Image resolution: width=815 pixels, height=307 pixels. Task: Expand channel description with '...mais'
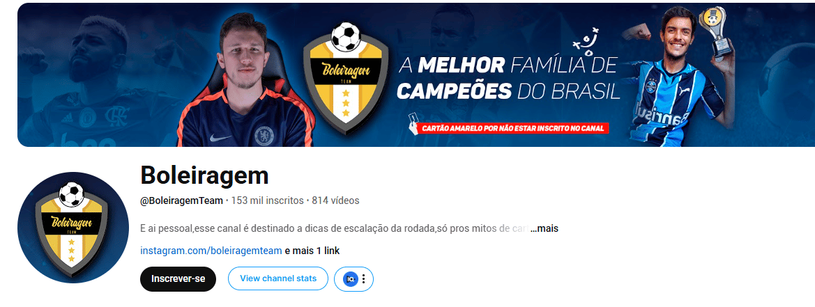(x=544, y=228)
